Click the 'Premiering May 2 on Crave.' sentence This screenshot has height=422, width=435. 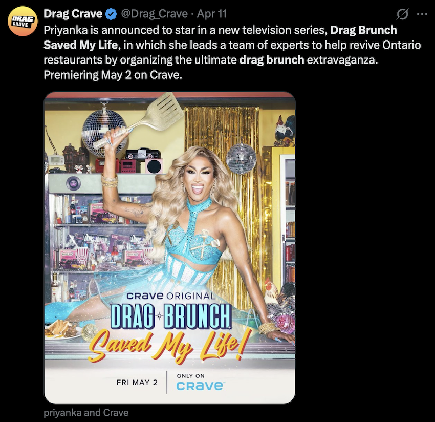[113, 75]
